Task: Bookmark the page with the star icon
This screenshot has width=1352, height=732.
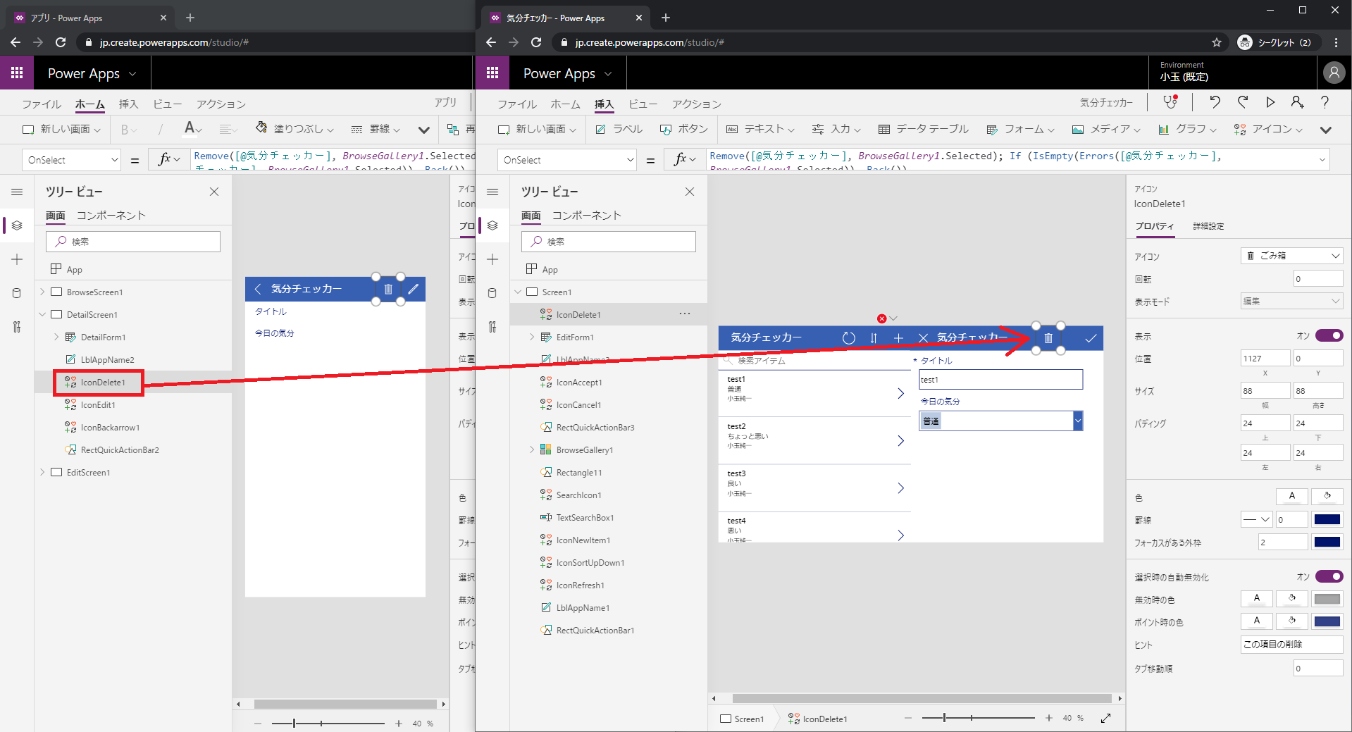Action: point(1217,42)
